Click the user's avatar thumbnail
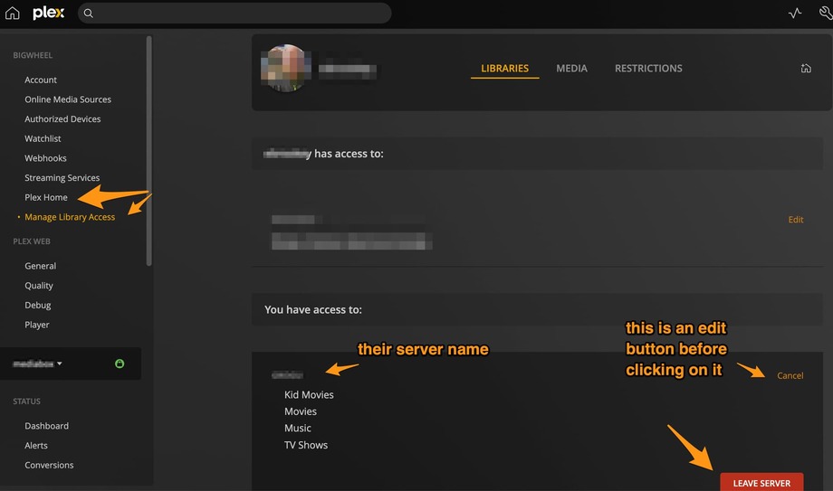 tap(286, 68)
